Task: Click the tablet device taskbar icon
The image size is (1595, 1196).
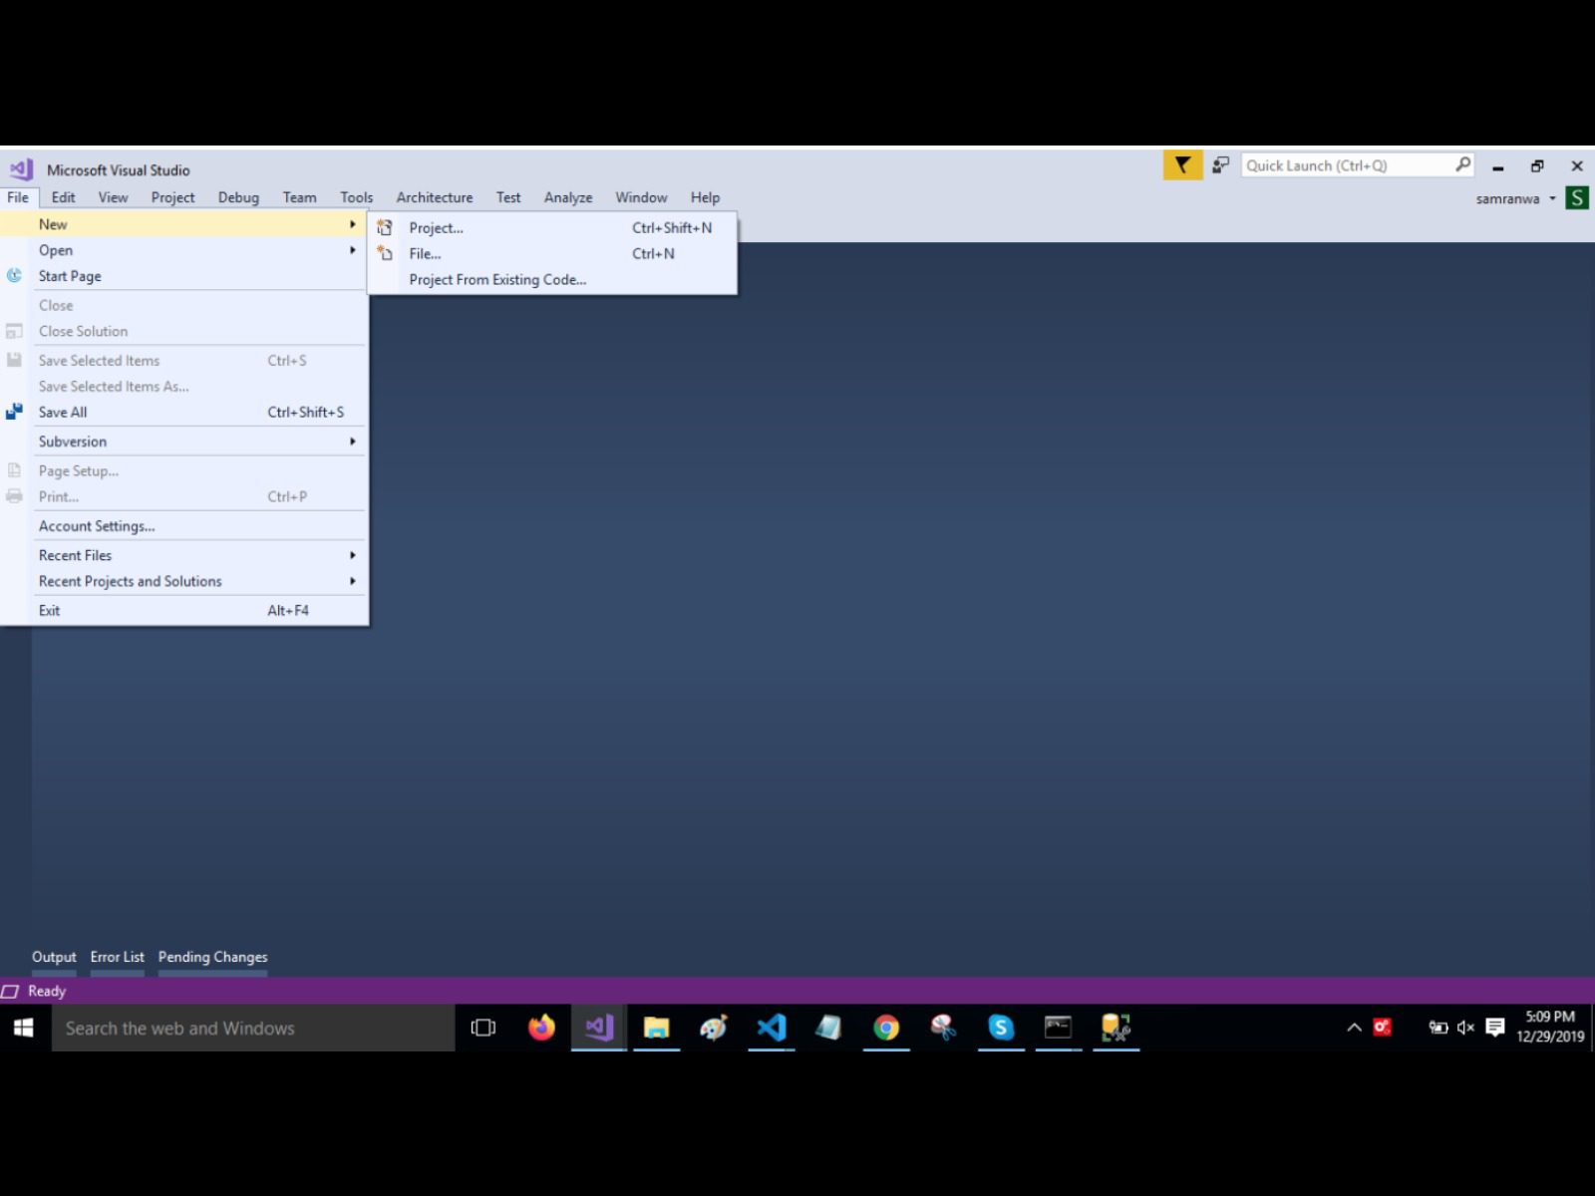Action: [828, 1028]
